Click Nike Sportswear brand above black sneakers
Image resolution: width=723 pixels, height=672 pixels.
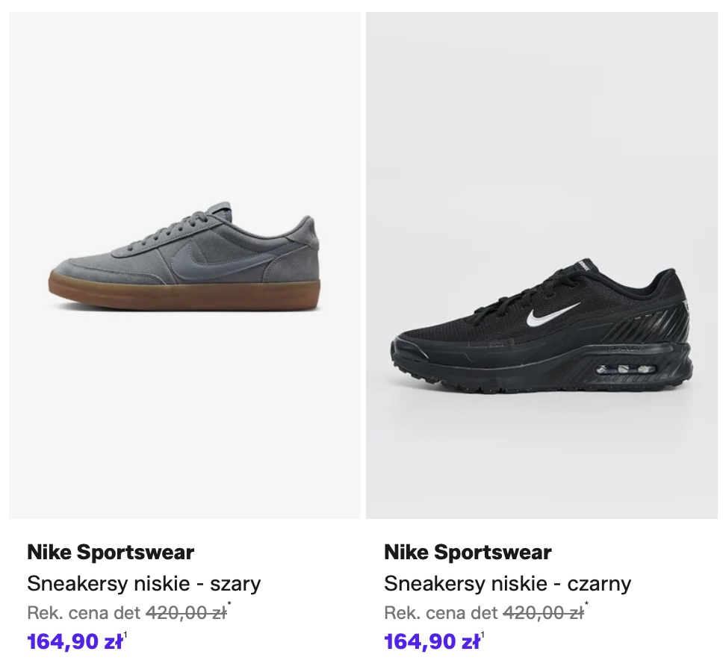(468, 553)
